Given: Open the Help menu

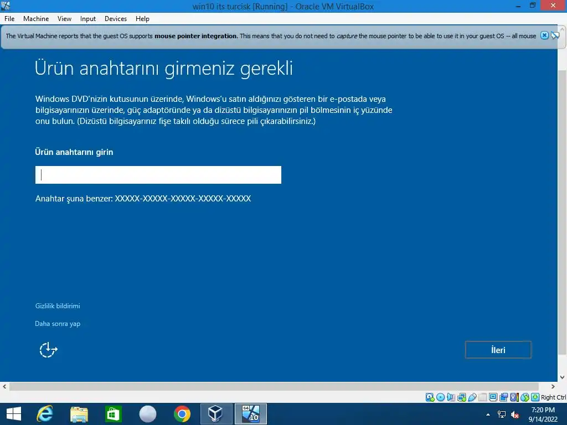Looking at the screenshot, I should click(x=142, y=19).
